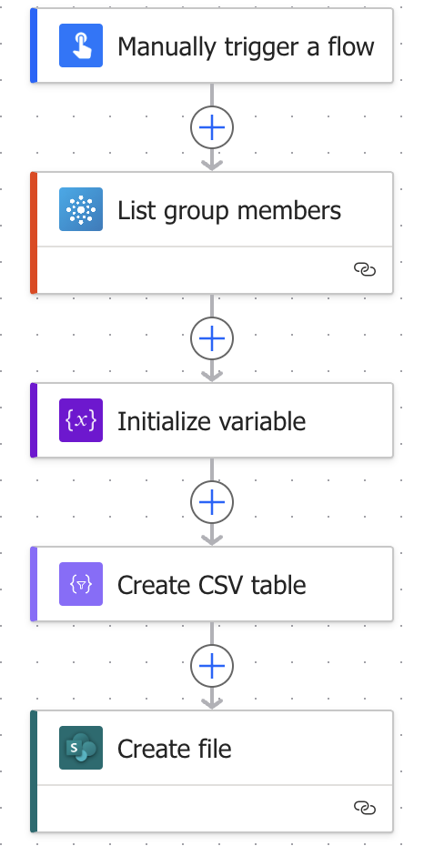Open connection link icon on List group members
Viewport: 424px width, 846px height.
click(365, 269)
